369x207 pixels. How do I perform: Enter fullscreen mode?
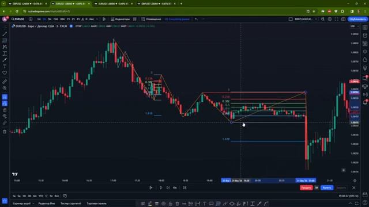(337, 19)
